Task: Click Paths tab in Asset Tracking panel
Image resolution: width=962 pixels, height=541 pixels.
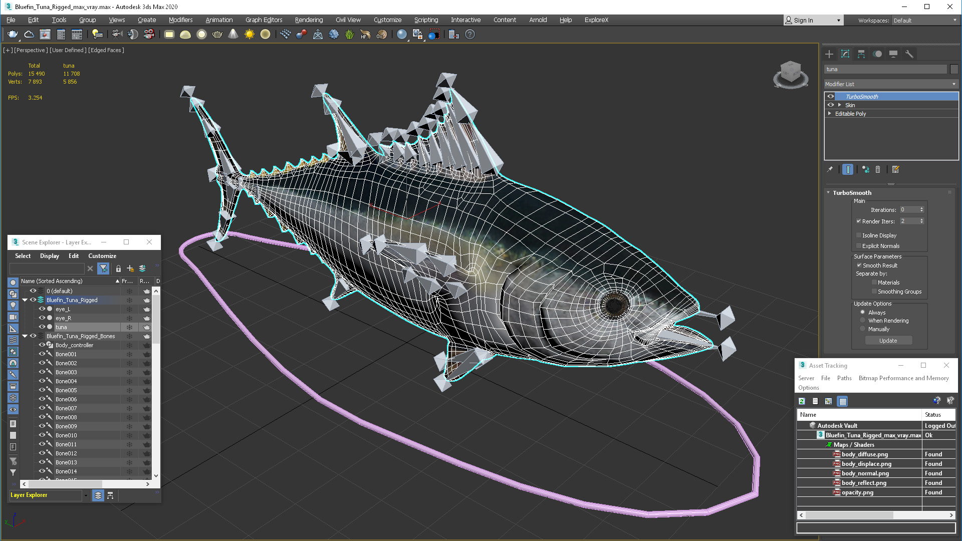Action: pyautogui.click(x=845, y=377)
